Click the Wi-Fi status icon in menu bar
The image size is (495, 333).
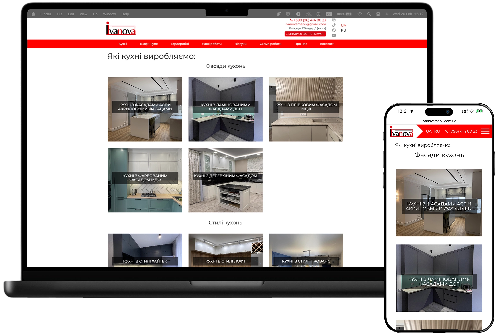tap(360, 14)
